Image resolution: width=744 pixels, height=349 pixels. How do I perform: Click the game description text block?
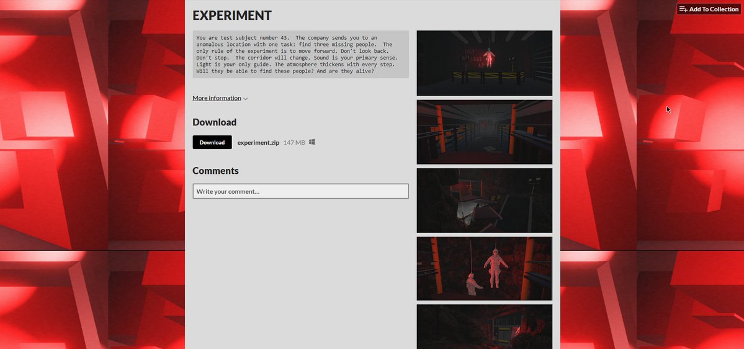(300, 55)
